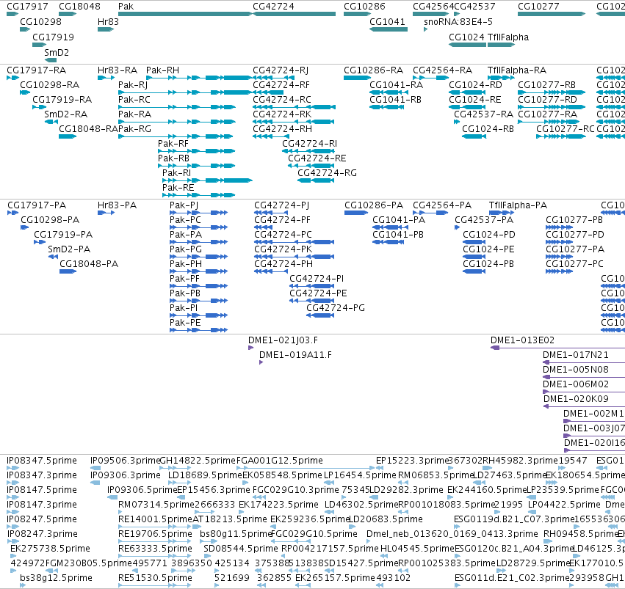Select the CG17917-PA protein feature
Viewport: 625px width, 589px height.
[12, 213]
